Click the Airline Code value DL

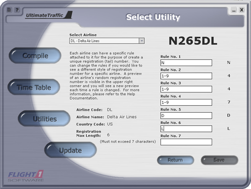pos(110,110)
